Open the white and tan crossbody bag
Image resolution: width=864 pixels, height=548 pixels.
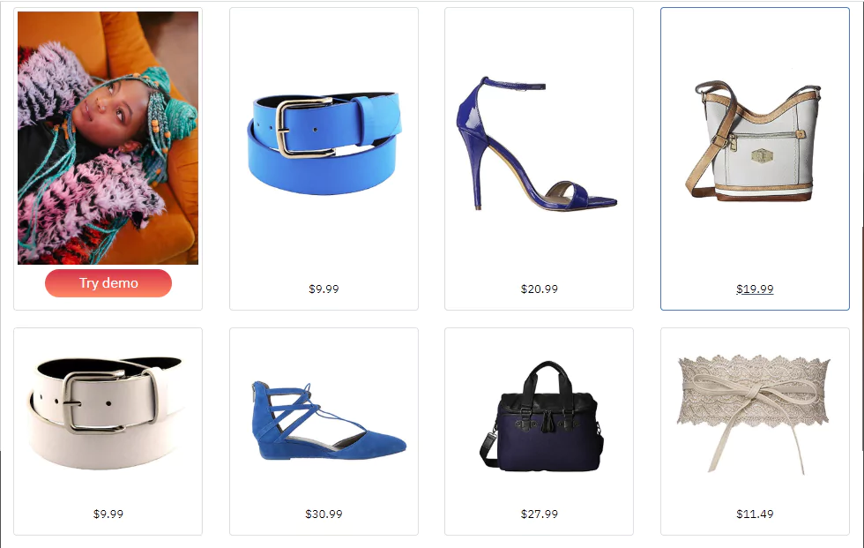[x=753, y=140]
